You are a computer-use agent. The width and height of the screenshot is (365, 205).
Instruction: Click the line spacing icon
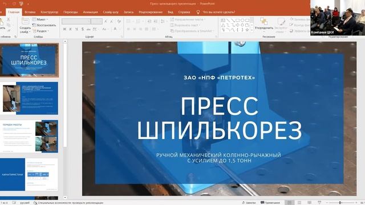point(163,21)
